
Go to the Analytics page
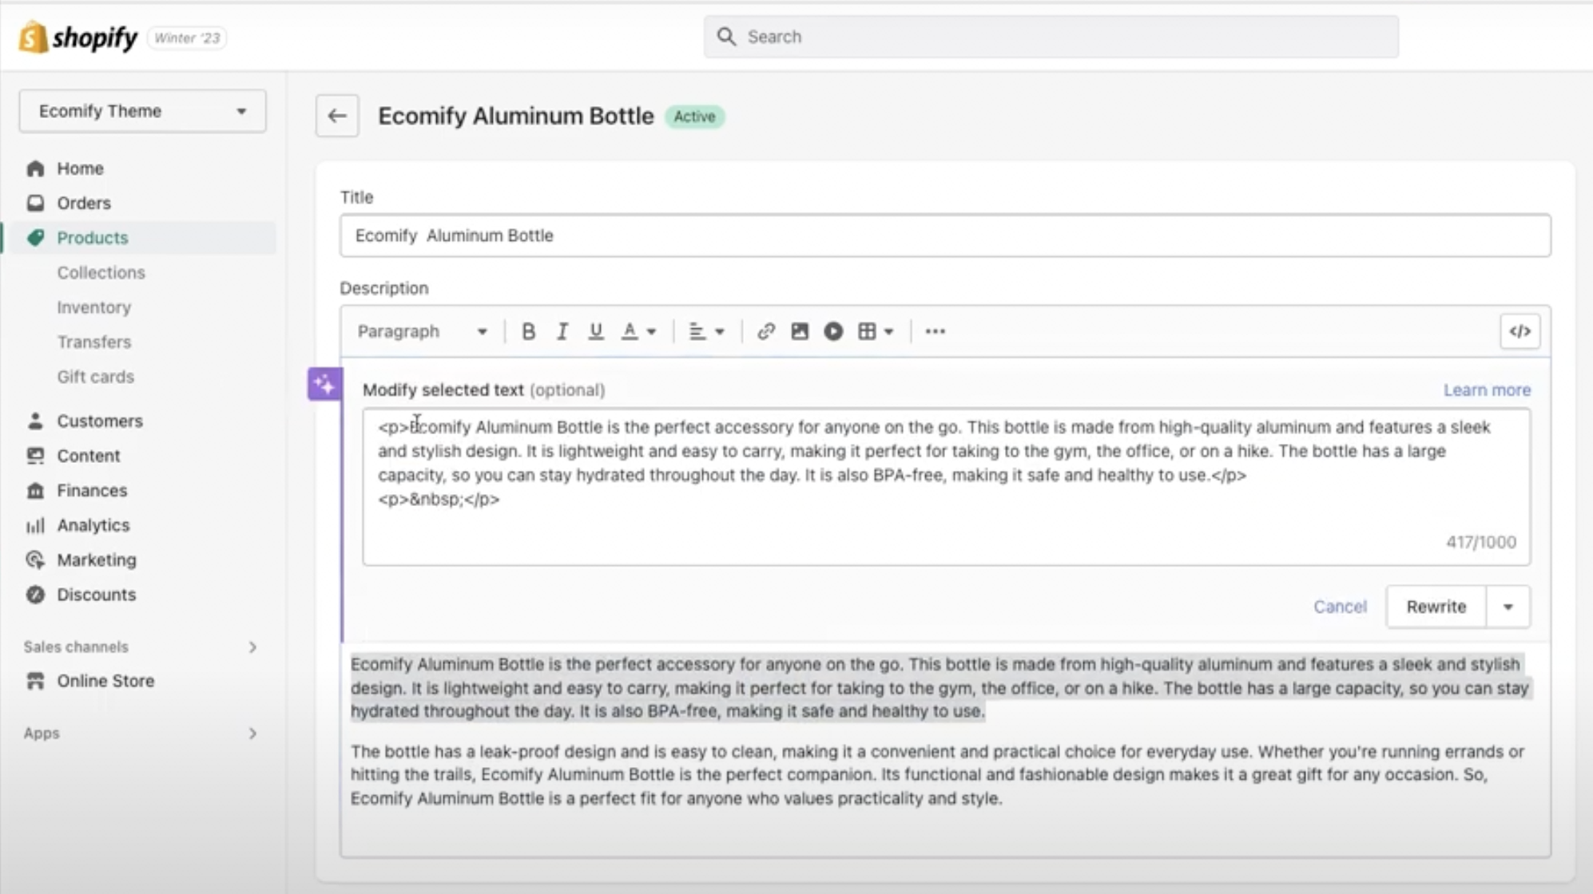pos(93,525)
